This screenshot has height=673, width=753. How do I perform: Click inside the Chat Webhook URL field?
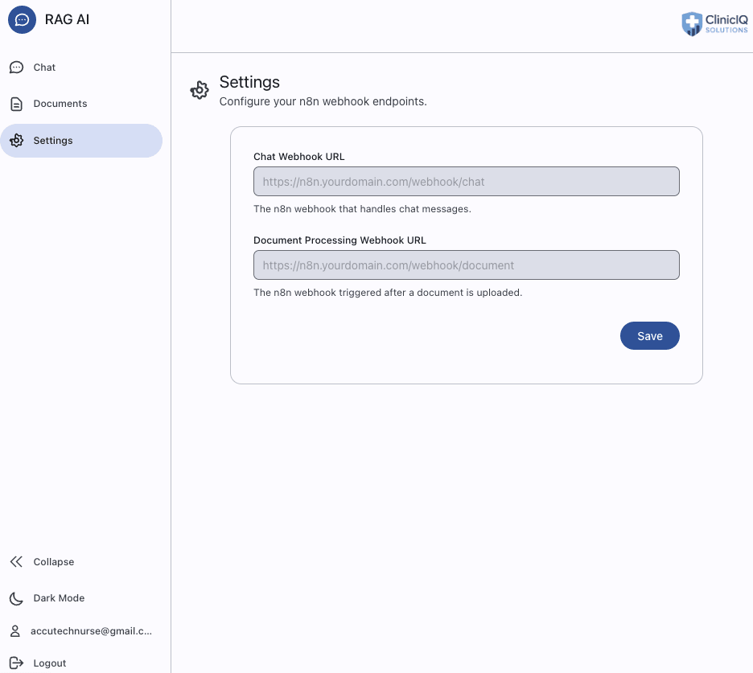click(x=467, y=181)
